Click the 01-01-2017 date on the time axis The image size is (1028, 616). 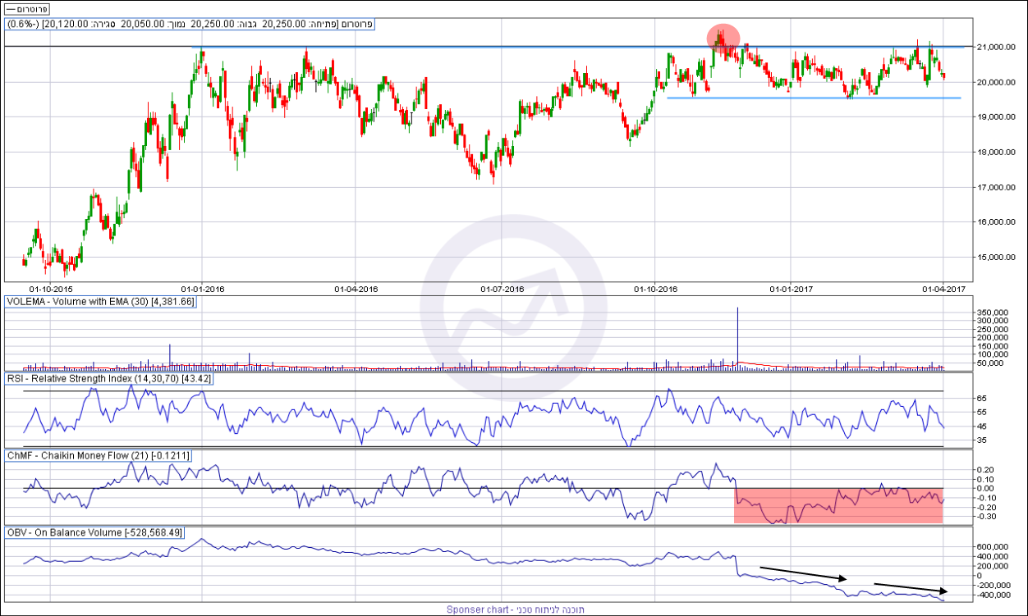(x=792, y=289)
